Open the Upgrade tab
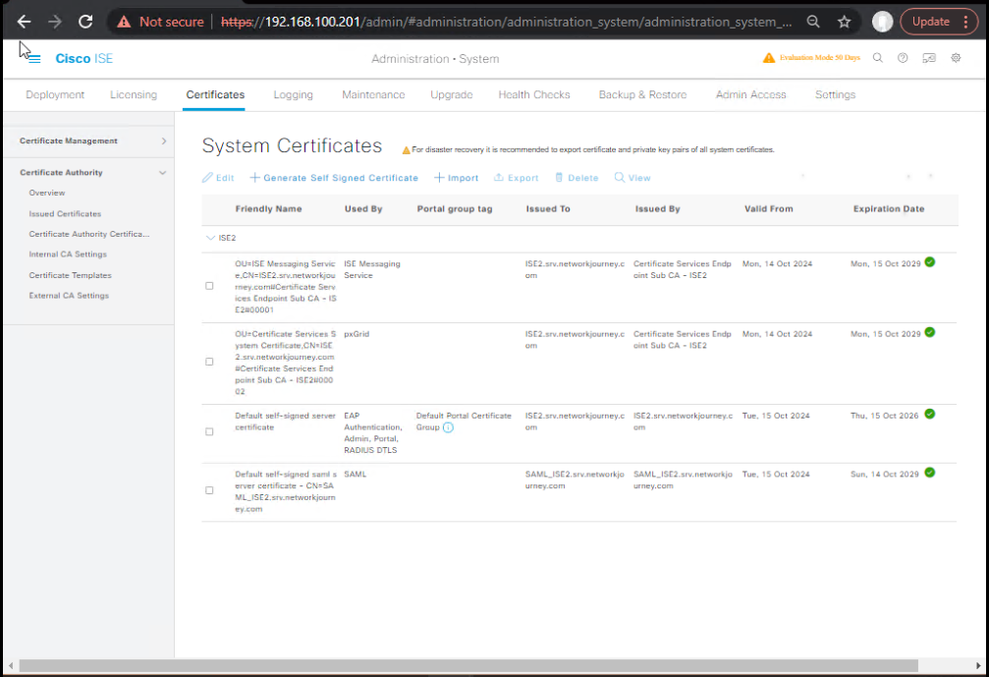 pyautogui.click(x=452, y=94)
